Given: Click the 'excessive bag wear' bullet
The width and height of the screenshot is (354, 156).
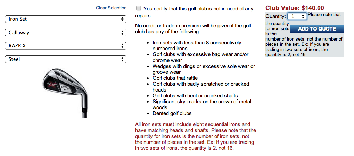Looking at the screenshot, I should [x=200, y=57].
